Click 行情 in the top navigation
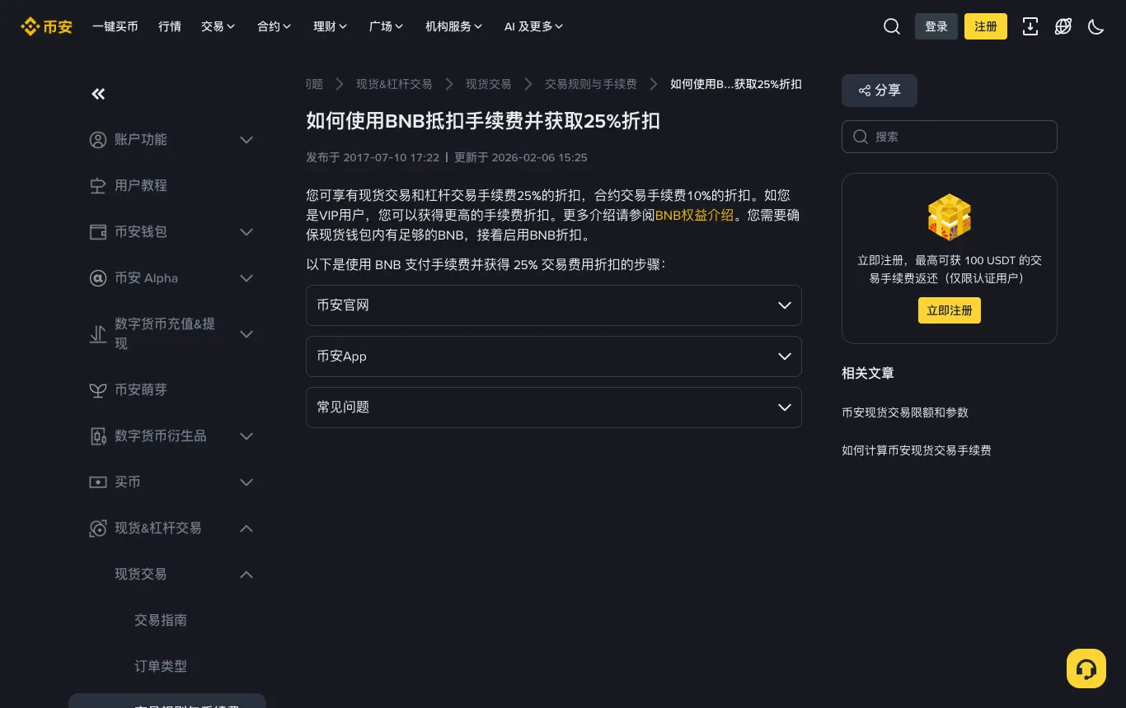The height and width of the screenshot is (708, 1126). (170, 26)
